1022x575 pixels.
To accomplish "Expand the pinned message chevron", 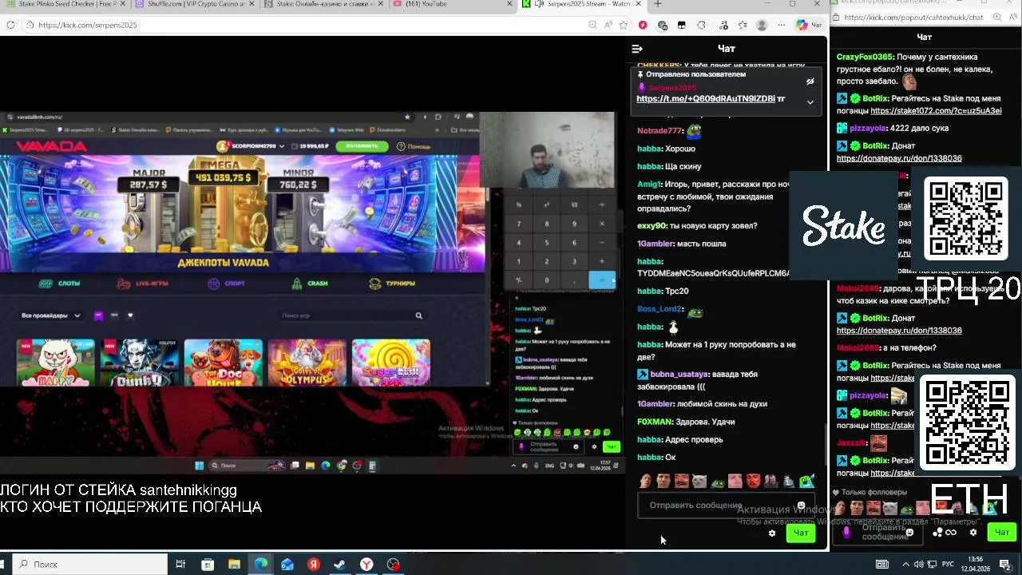I will [x=810, y=102].
